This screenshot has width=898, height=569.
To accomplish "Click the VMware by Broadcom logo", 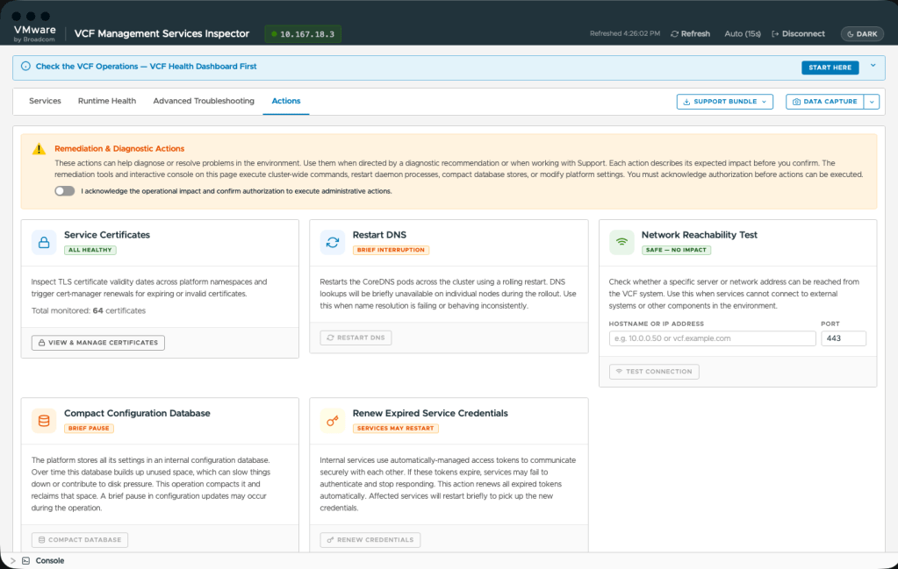I will [35, 33].
